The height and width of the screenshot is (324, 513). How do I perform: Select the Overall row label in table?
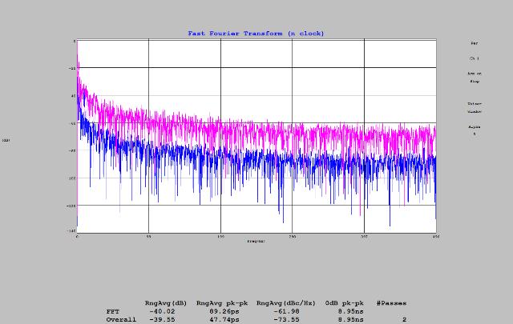click(121, 319)
